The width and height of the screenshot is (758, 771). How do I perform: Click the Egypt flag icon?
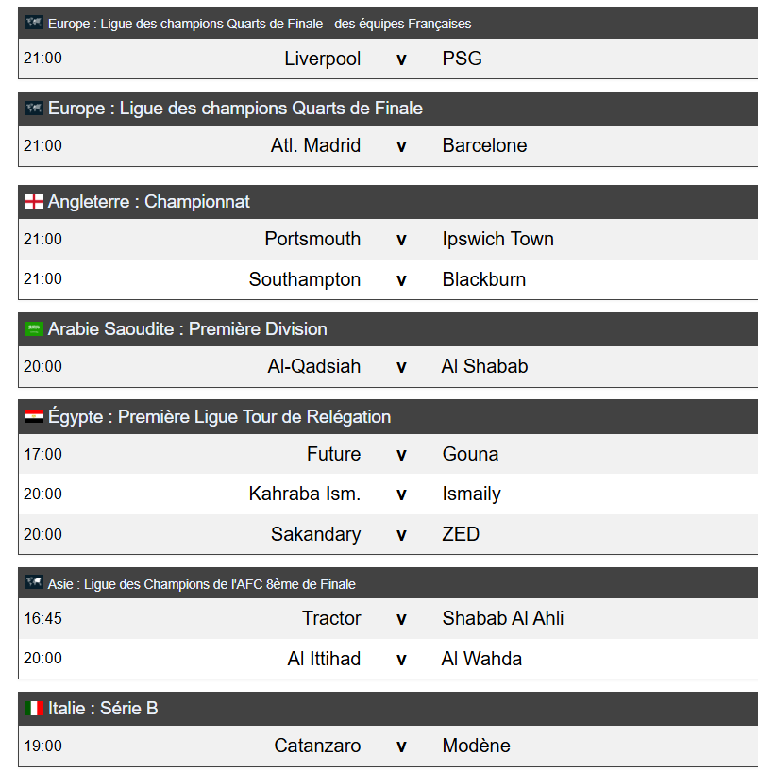click(x=34, y=416)
